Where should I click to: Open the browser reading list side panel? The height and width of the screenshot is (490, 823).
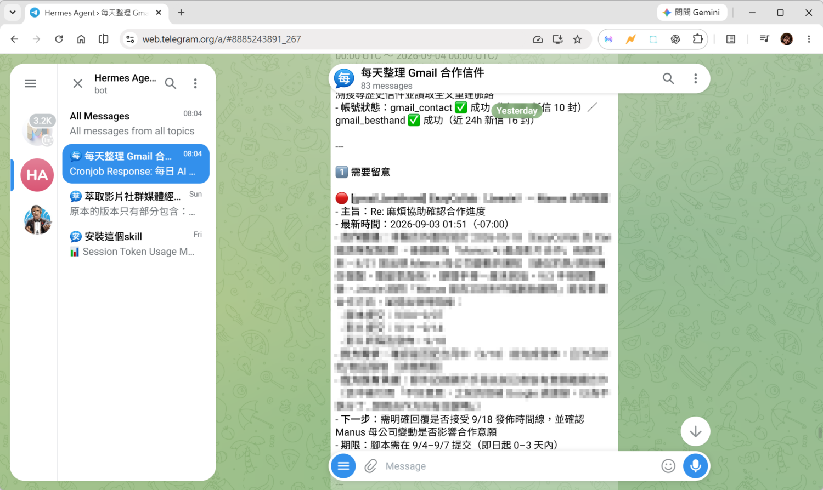[731, 39]
